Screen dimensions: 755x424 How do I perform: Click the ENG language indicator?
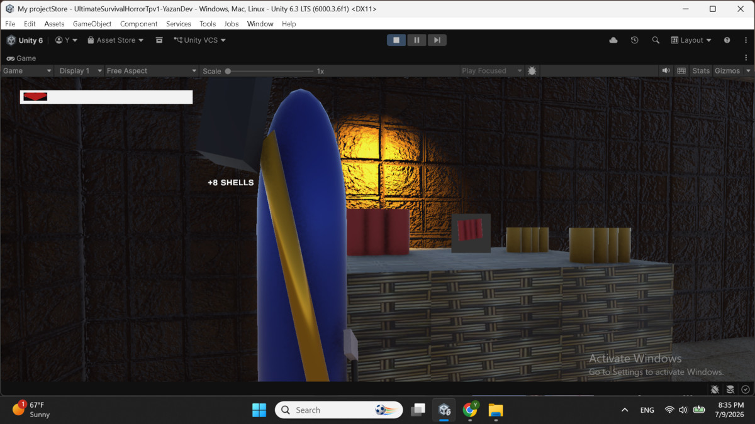click(x=647, y=410)
